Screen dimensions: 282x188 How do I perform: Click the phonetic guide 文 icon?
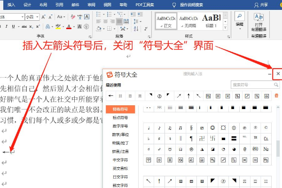tap(80, 17)
